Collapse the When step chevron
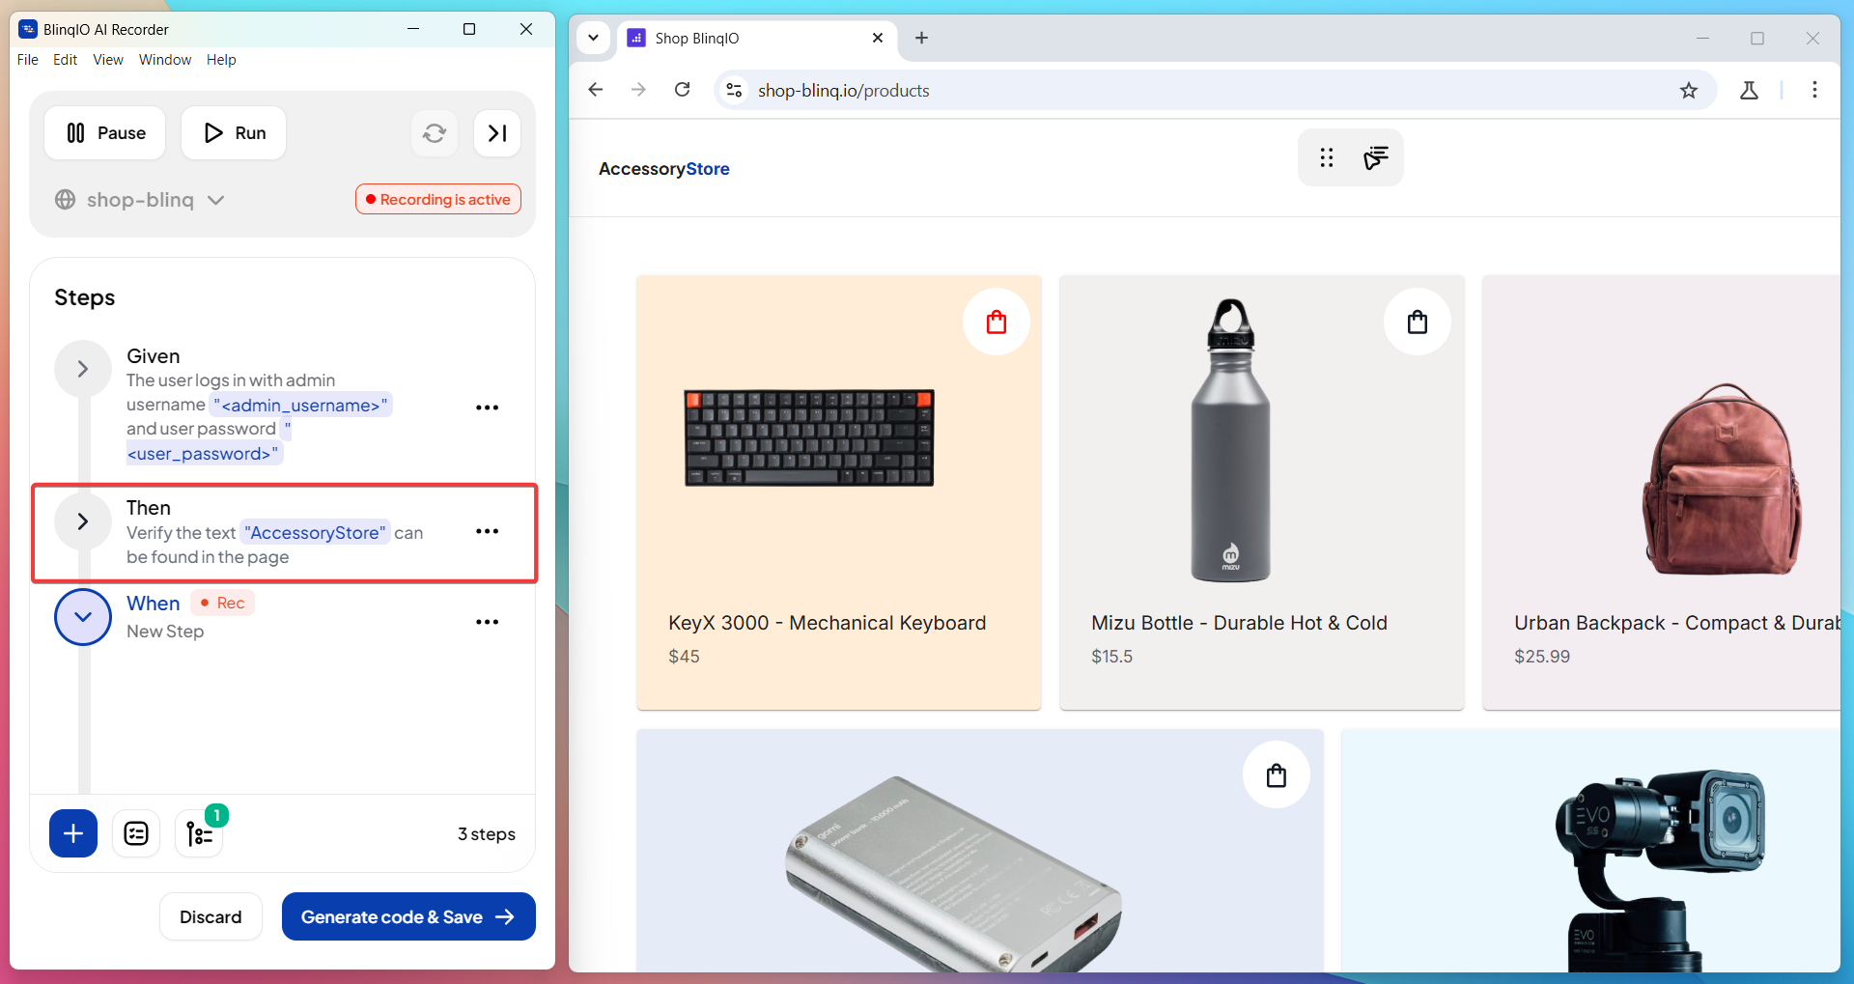This screenshot has width=1854, height=984. click(83, 617)
